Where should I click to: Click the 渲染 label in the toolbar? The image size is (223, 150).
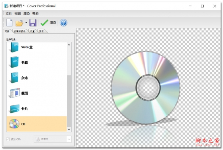pos(53,22)
